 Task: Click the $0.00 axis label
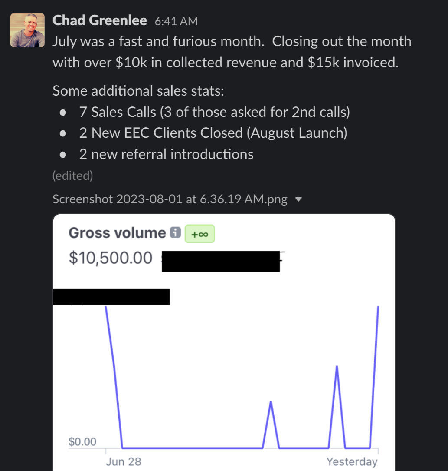click(x=82, y=442)
